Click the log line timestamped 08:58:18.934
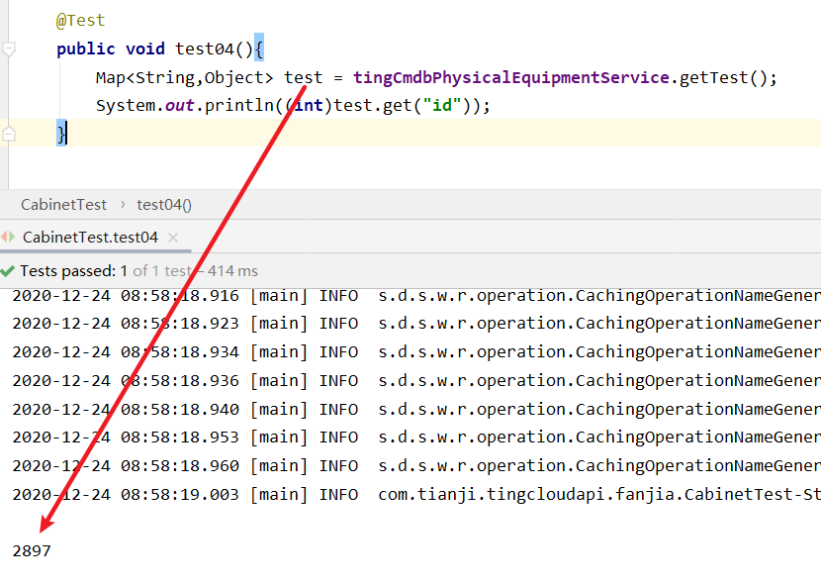 416,352
